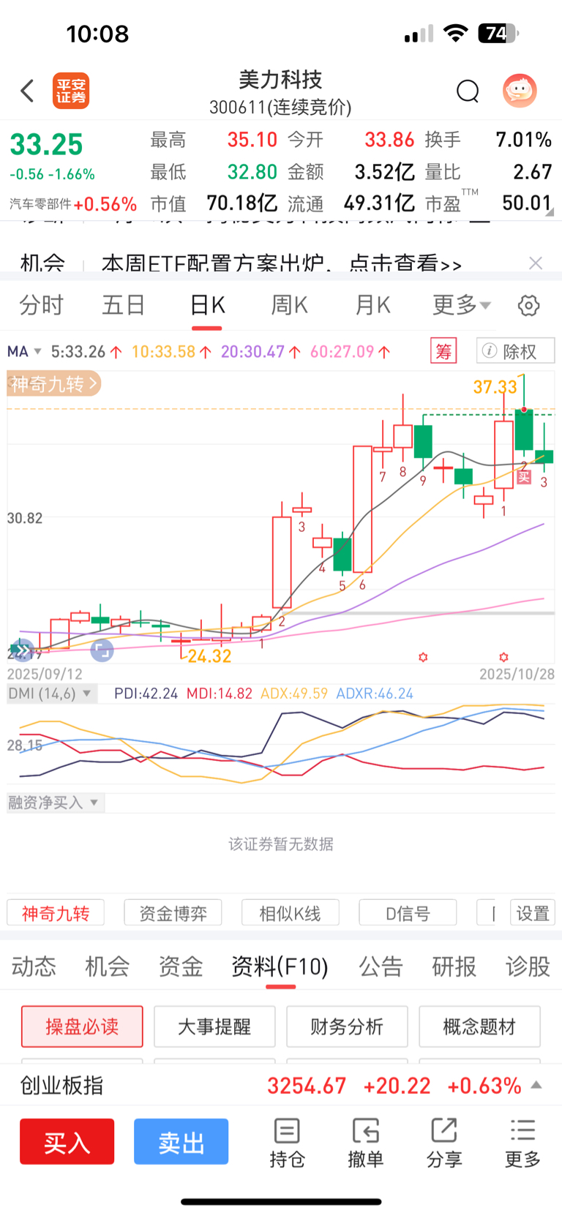This screenshot has width=562, height=1216.
Task: Tap the 撤单 cancel order icon
Action: (x=365, y=1143)
